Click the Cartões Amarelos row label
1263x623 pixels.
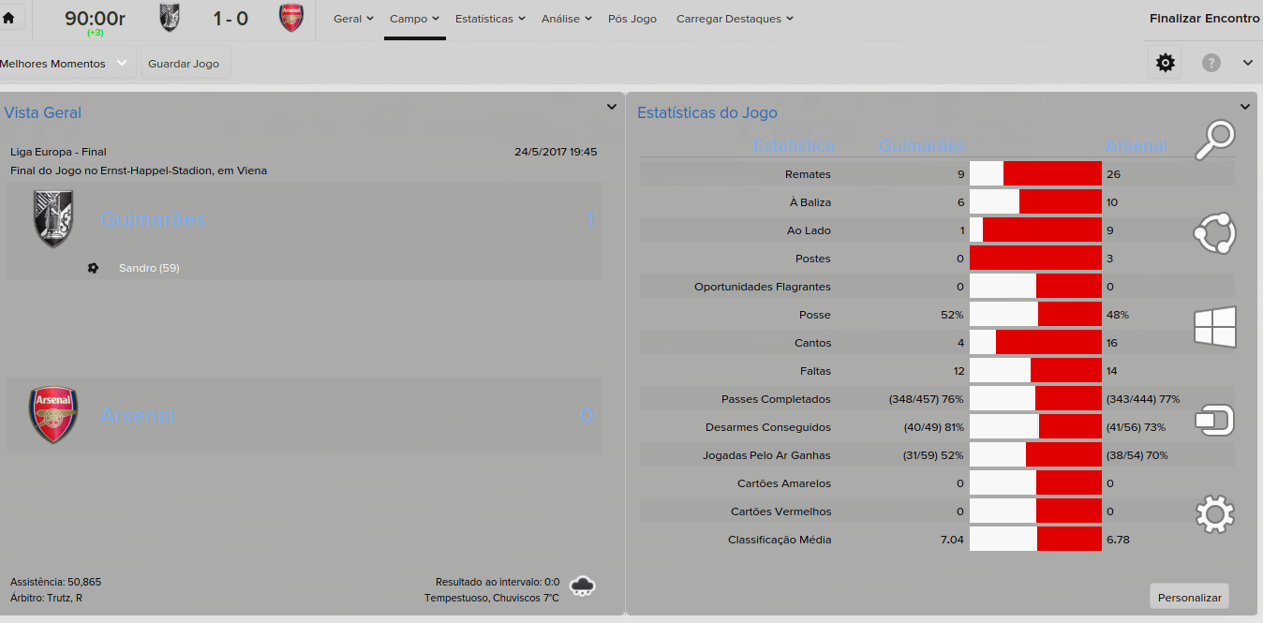(784, 483)
